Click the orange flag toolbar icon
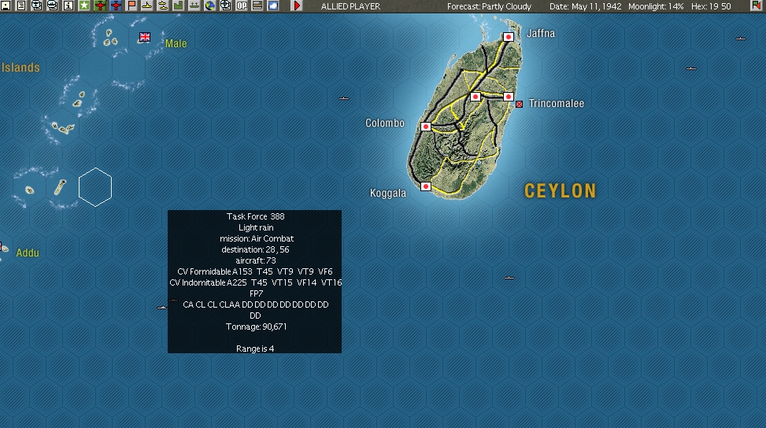The width and height of the screenshot is (766, 428). (x=131, y=6)
